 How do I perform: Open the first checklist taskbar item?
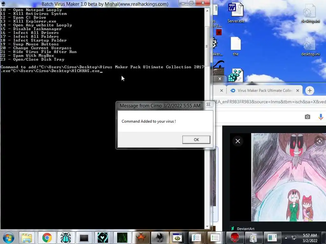tap(196, 238)
